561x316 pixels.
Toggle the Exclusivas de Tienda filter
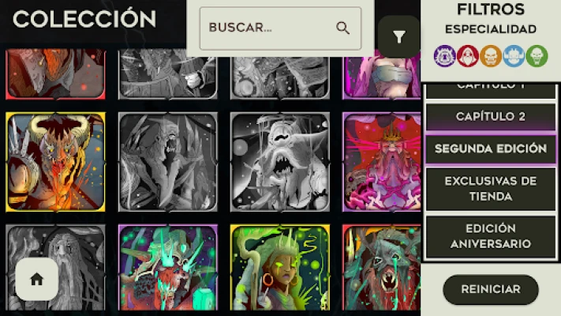pos(491,189)
